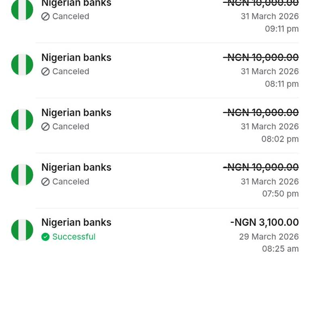Tap the canceled icon on the 07:50 pm transfer

point(46,182)
